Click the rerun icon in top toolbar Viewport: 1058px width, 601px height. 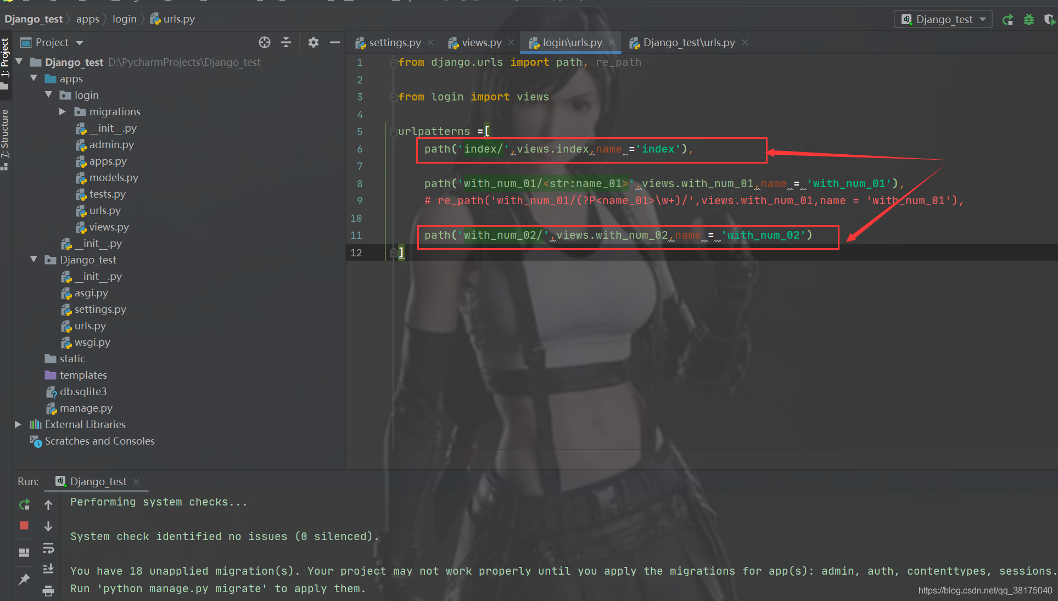tap(1007, 20)
